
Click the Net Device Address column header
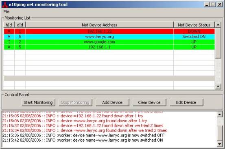(x=99, y=25)
